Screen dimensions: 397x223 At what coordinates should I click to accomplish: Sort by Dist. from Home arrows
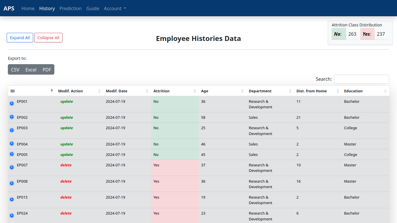338,91
